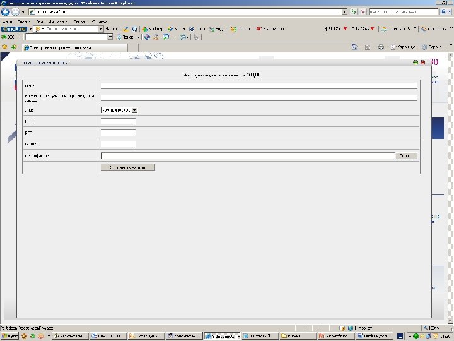Click the magnifier search button in IE
Image resolution: width=454 pixels, height=341 pixels.
[443, 12]
